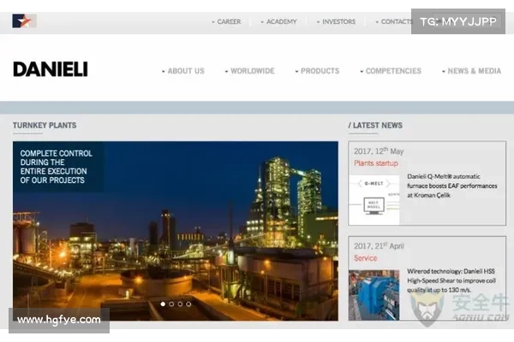Click the Service category link
Image resolution: width=514 pixels, height=342 pixels.
(x=366, y=258)
